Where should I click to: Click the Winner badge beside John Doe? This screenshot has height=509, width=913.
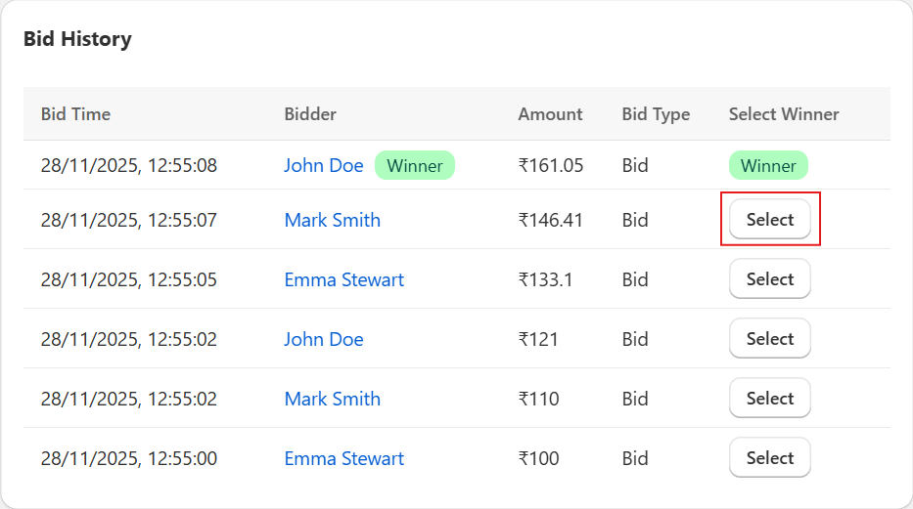415,165
